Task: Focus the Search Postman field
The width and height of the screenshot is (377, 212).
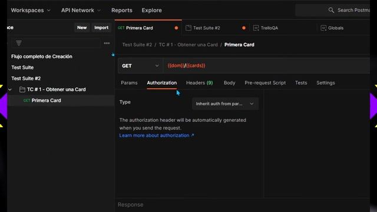Action: point(332,10)
